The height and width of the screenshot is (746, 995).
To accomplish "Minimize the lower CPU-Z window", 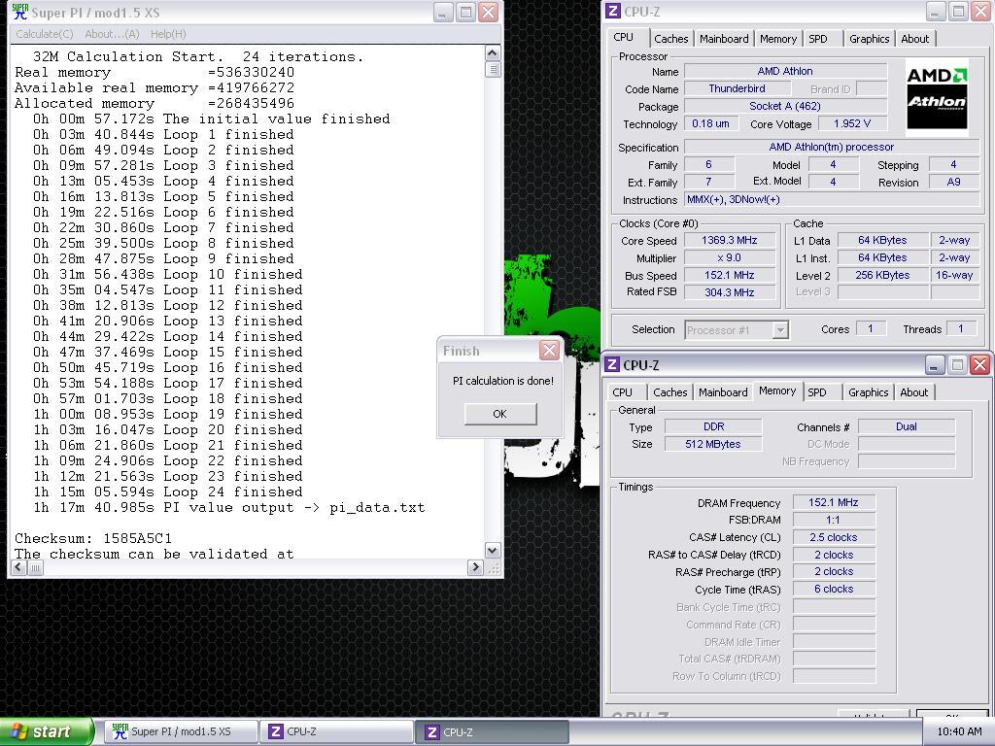I will click(935, 365).
